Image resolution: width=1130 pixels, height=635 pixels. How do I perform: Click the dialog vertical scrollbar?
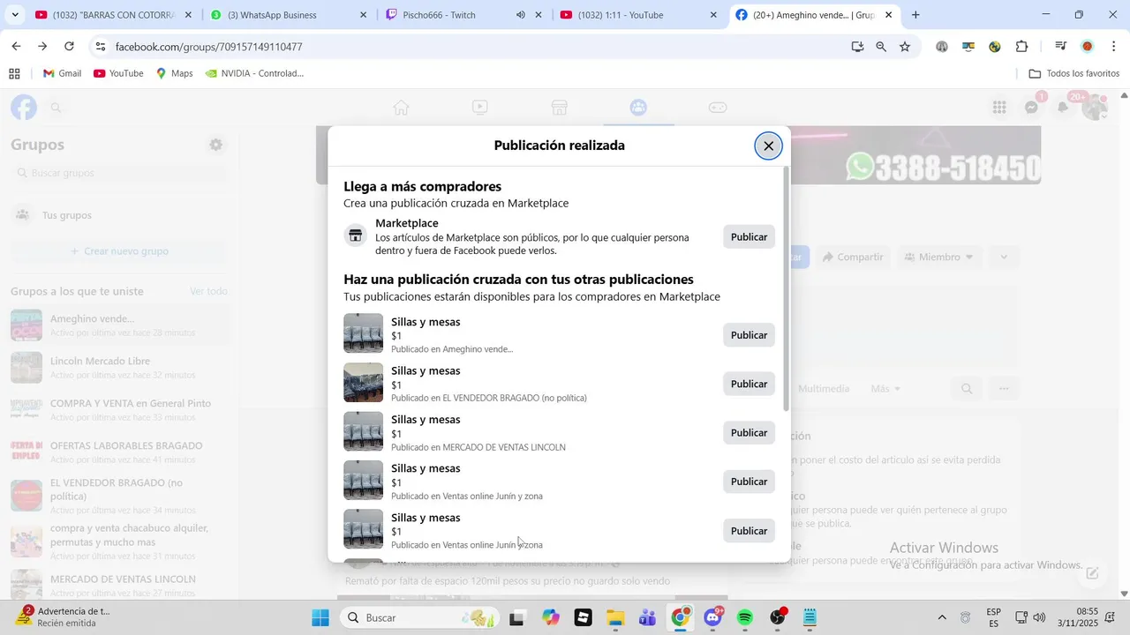click(787, 289)
